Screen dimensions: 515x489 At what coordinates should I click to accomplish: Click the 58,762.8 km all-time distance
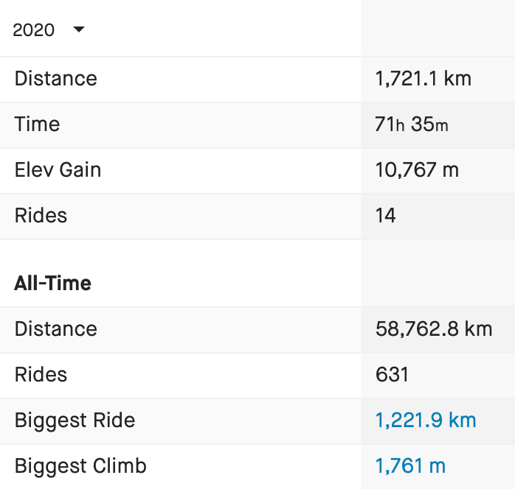[433, 329]
